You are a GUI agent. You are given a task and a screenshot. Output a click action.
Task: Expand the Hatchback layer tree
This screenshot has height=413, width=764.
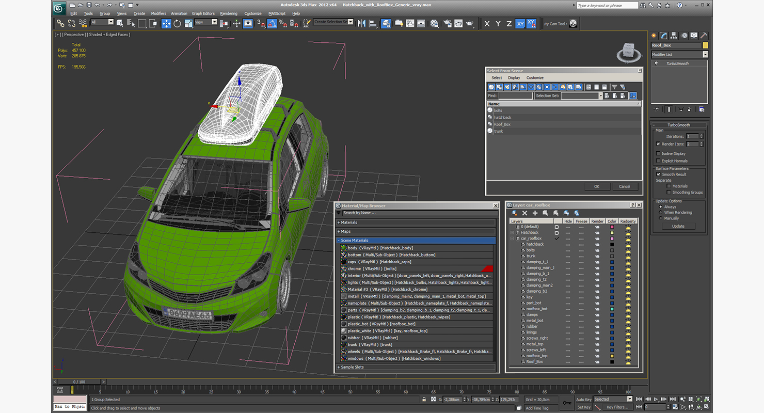513,233
